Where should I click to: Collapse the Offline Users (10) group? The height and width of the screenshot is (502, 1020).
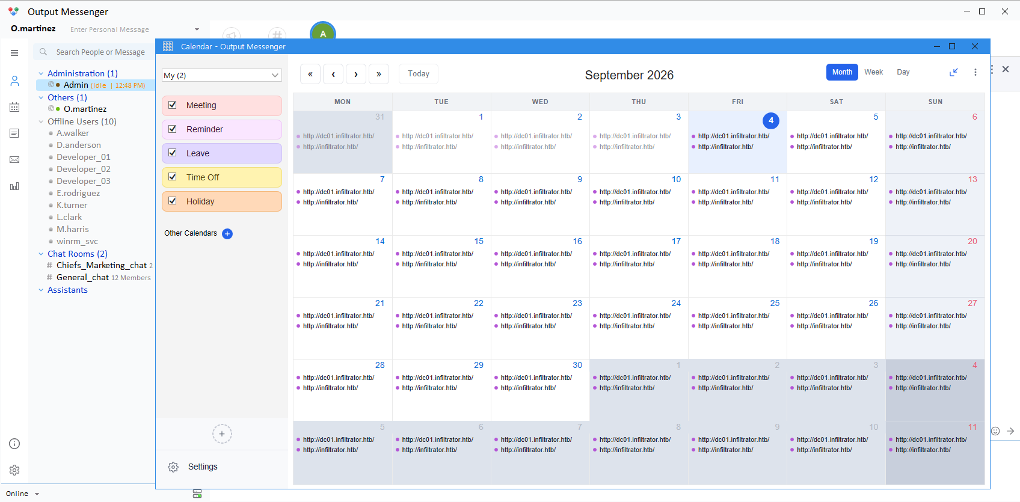pyautogui.click(x=41, y=121)
